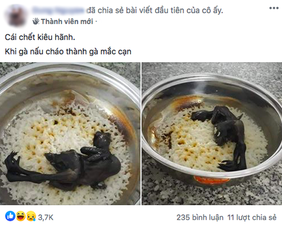Viewport: 282px width, 228px height.
Task: Open the 3,7K reactions count
Action: pyautogui.click(x=45, y=218)
